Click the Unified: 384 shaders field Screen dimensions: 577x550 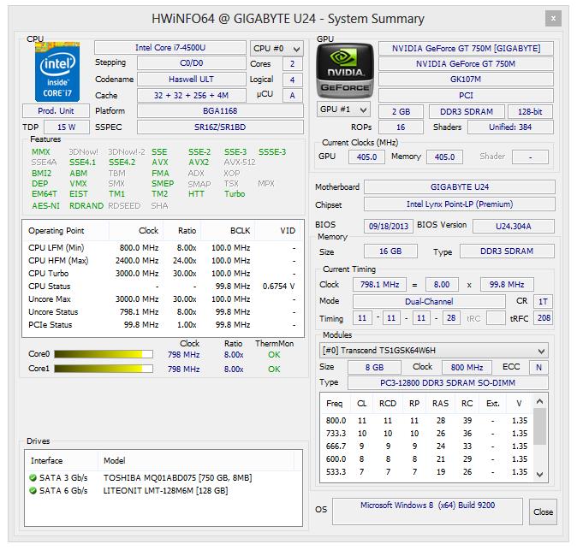click(510, 127)
